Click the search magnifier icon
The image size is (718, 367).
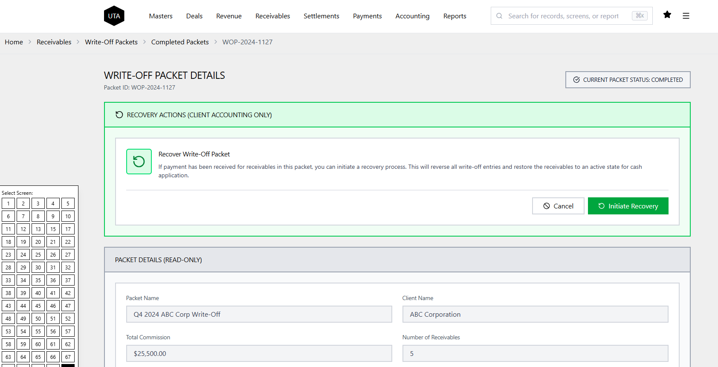499,16
